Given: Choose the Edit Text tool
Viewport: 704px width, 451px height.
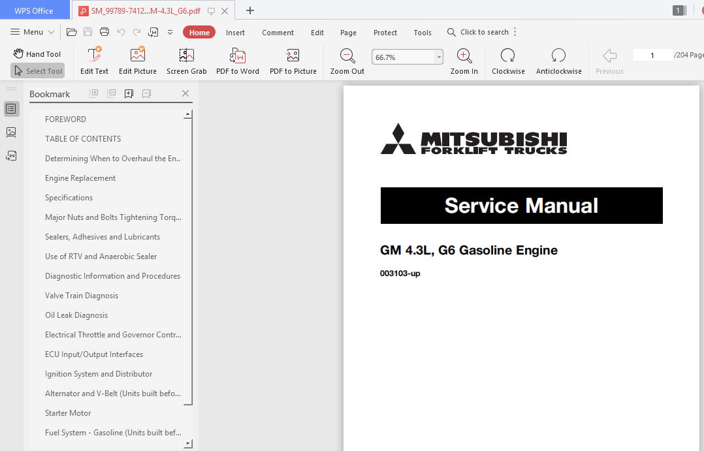Looking at the screenshot, I should point(94,61).
